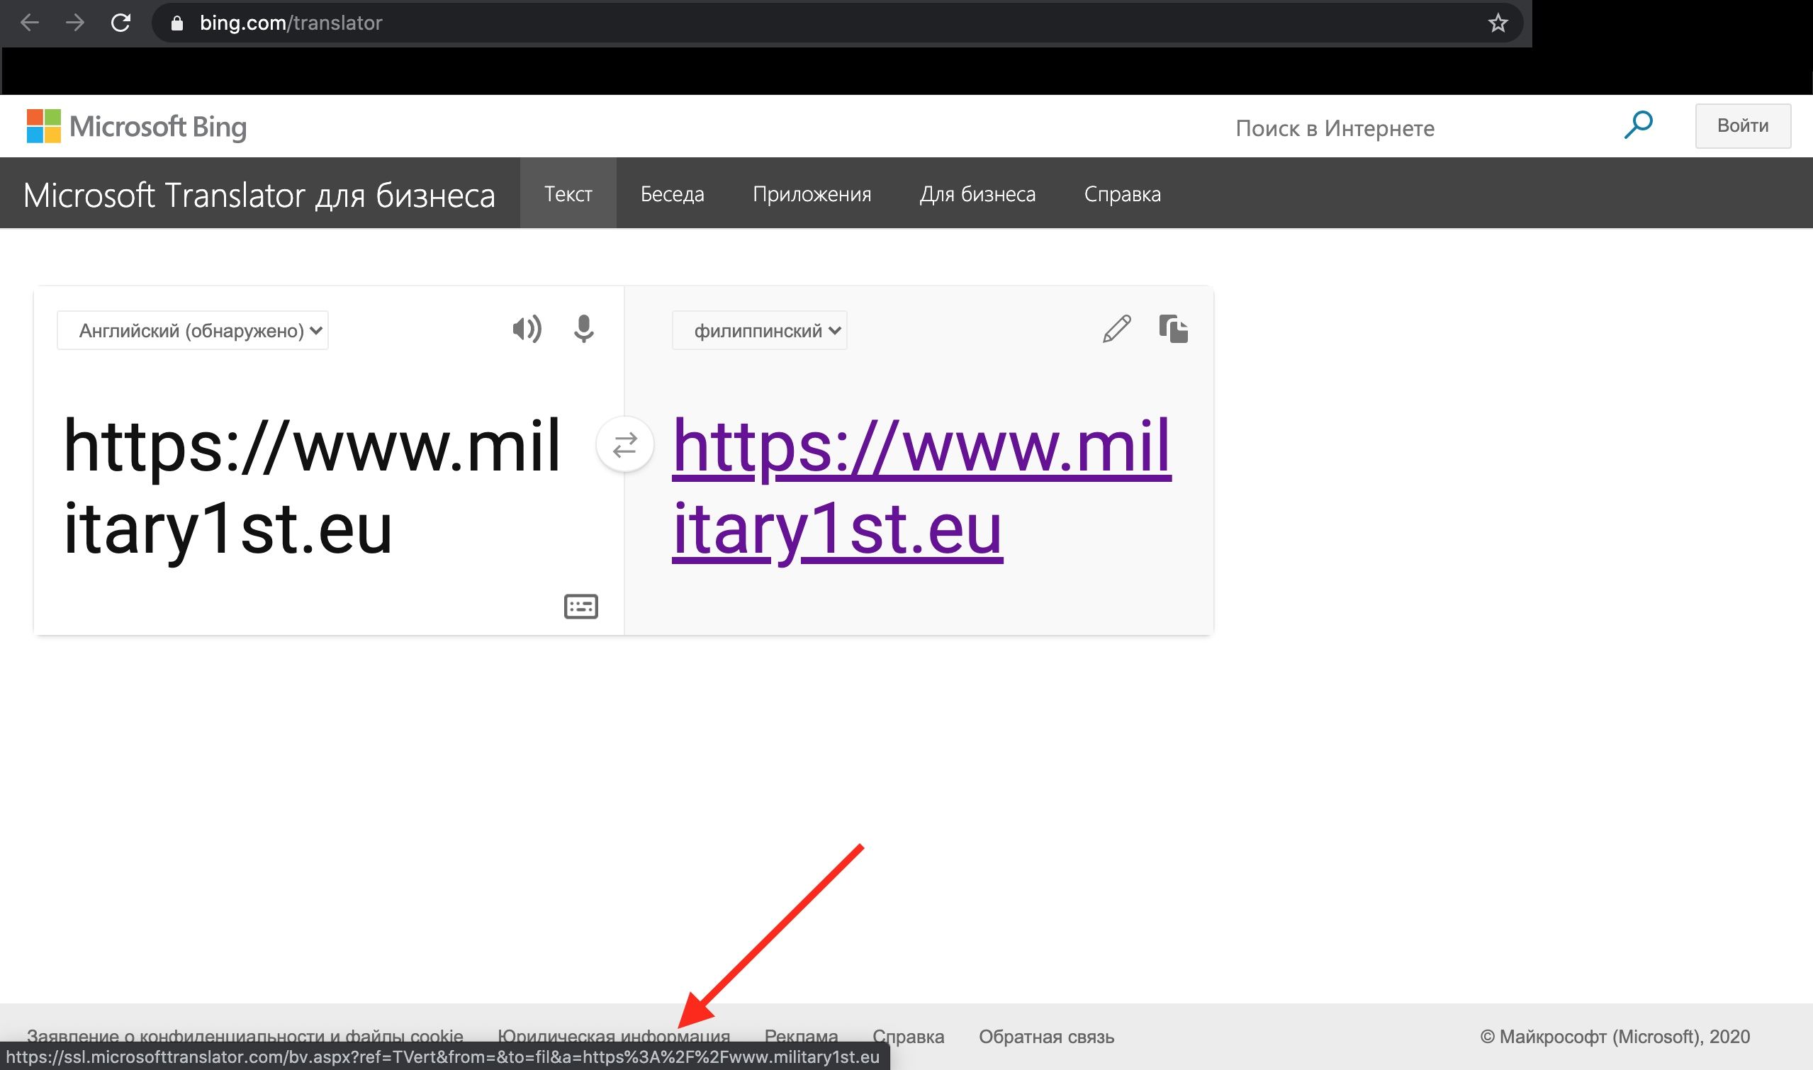
Task: Click the browser back arrow
Action: (30, 23)
